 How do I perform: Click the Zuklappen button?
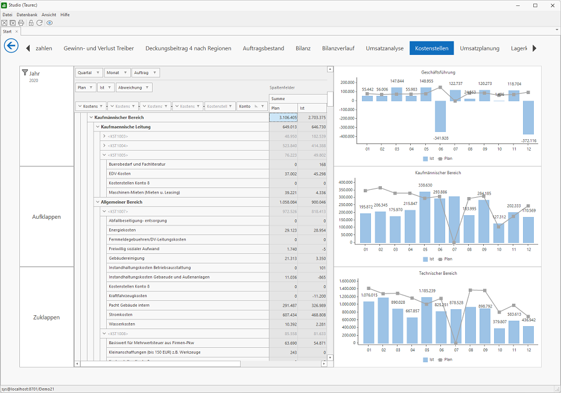click(x=46, y=317)
